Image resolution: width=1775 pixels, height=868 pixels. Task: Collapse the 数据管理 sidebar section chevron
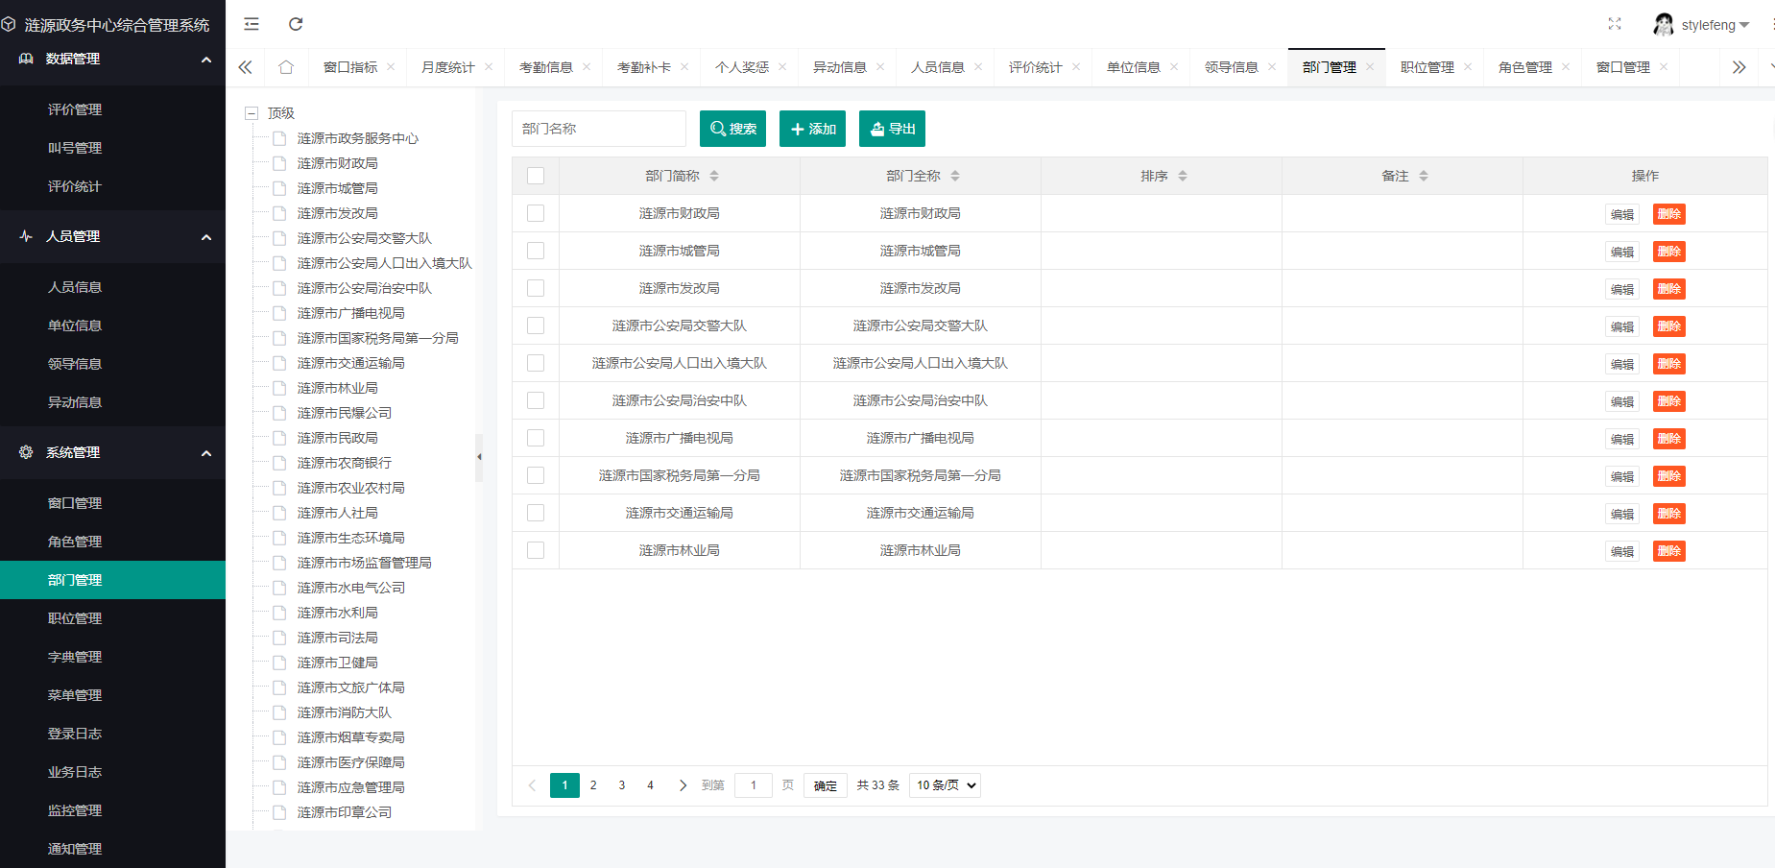click(206, 60)
